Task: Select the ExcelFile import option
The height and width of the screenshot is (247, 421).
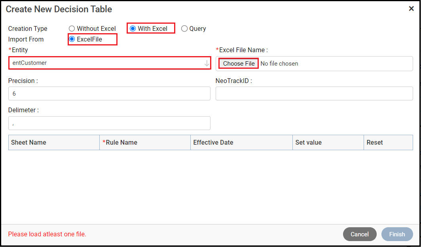Action: 72,39
